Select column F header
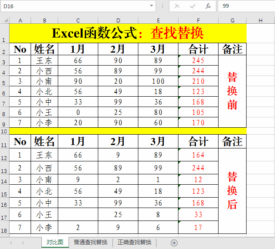Image resolution: width=275 pixels, height=249 pixels. [198, 20]
